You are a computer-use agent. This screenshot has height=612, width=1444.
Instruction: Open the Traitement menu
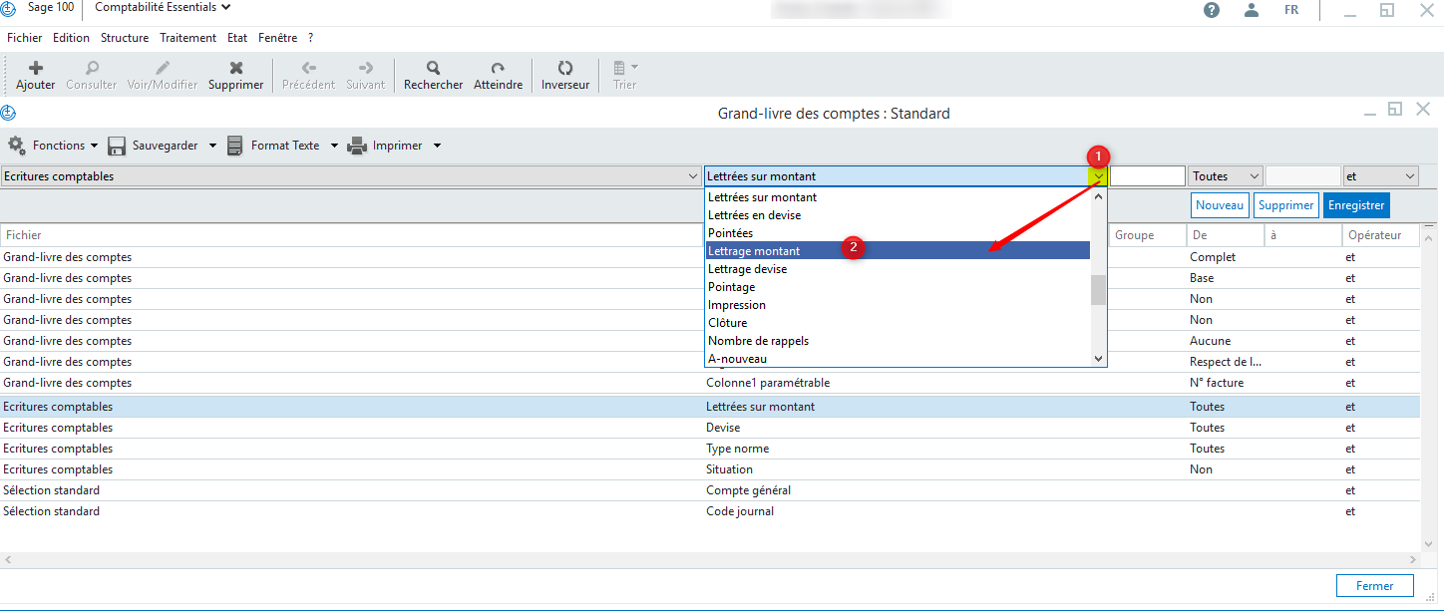tap(187, 38)
